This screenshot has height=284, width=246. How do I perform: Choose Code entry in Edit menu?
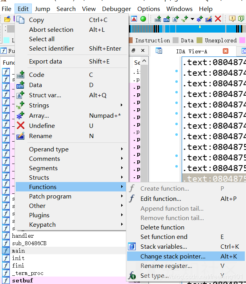[x=71, y=75]
